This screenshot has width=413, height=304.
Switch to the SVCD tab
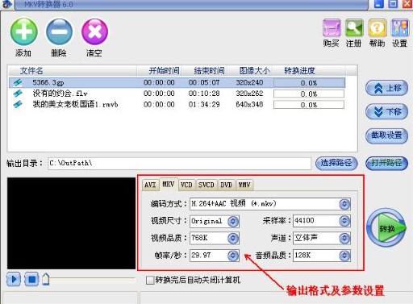(x=206, y=185)
